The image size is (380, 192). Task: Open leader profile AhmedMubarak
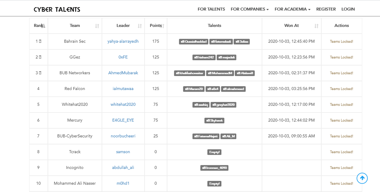point(123,73)
